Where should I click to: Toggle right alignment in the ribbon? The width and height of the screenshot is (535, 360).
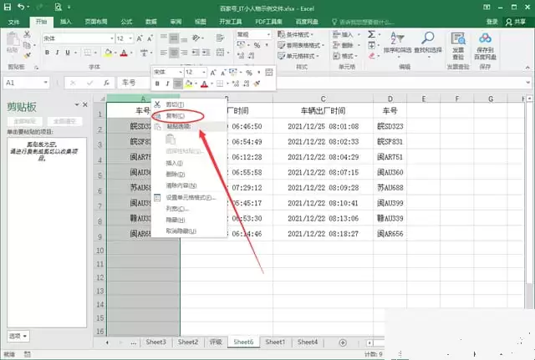pos(184,52)
